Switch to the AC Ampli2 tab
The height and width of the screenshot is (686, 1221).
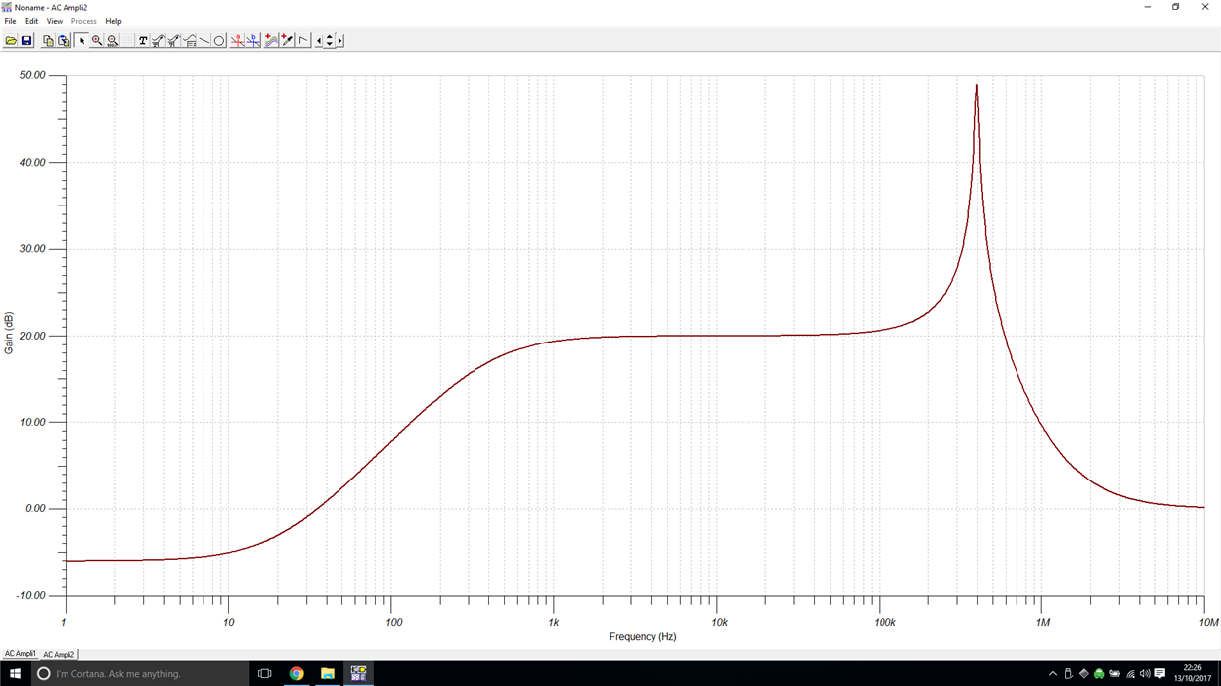(x=59, y=655)
